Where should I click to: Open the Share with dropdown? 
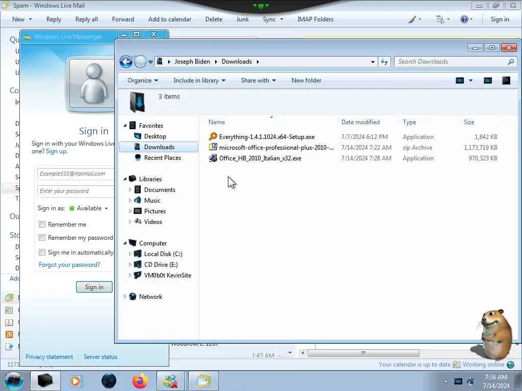tap(258, 80)
